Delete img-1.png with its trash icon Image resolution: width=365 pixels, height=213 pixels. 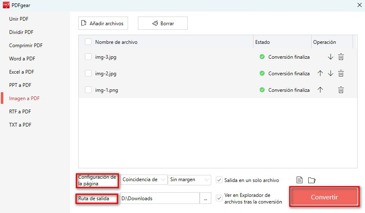click(341, 90)
